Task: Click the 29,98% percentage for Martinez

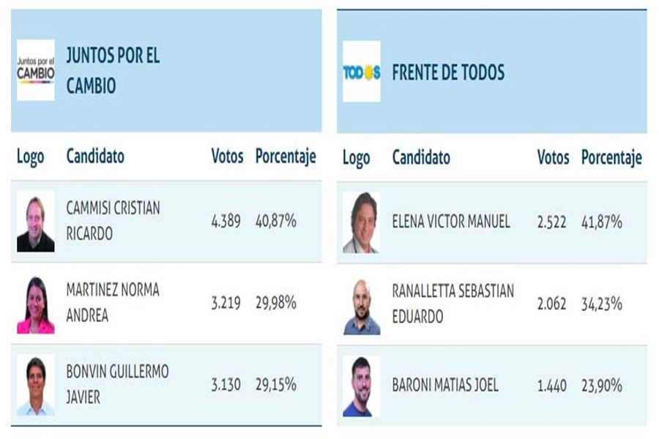Action: point(275,303)
